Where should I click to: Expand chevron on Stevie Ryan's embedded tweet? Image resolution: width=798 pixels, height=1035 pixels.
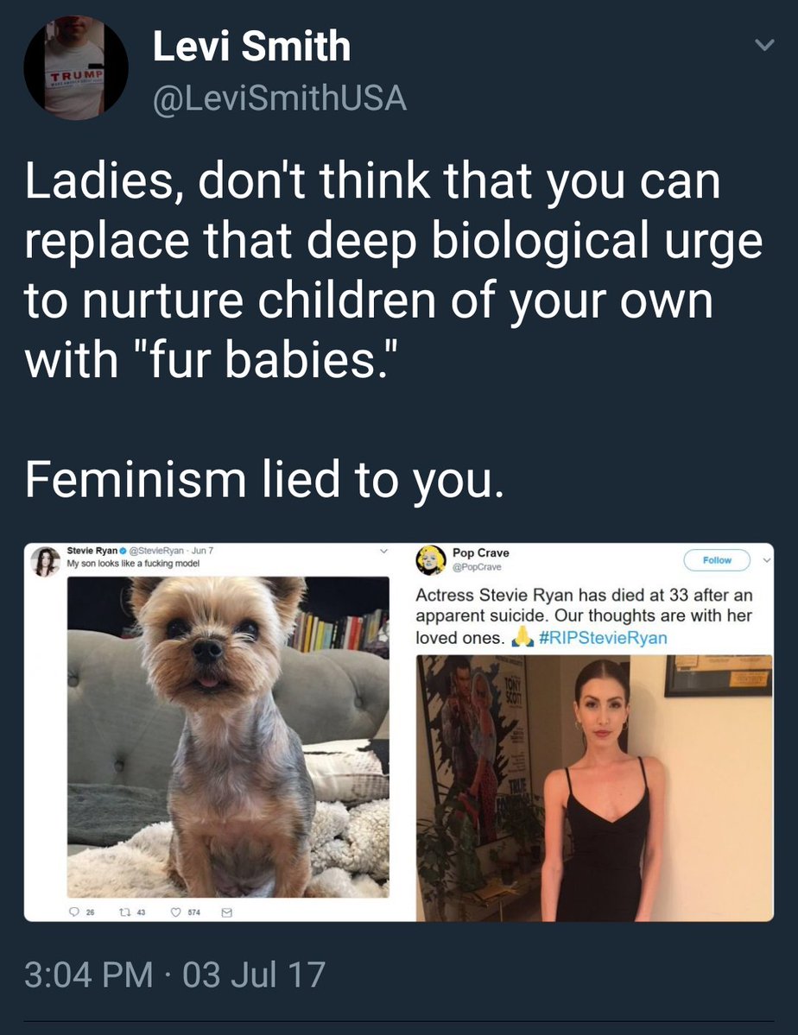coord(383,551)
